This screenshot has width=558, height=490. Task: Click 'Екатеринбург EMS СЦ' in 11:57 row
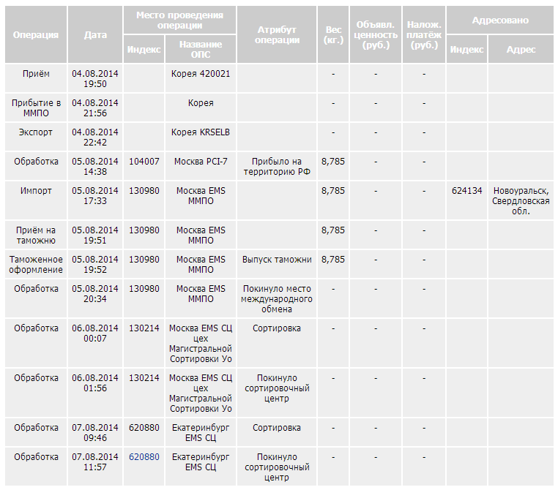click(x=201, y=461)
